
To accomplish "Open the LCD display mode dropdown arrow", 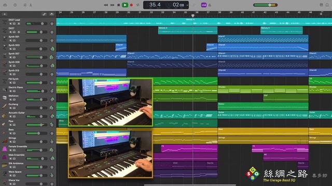I will tap(187, 5).
